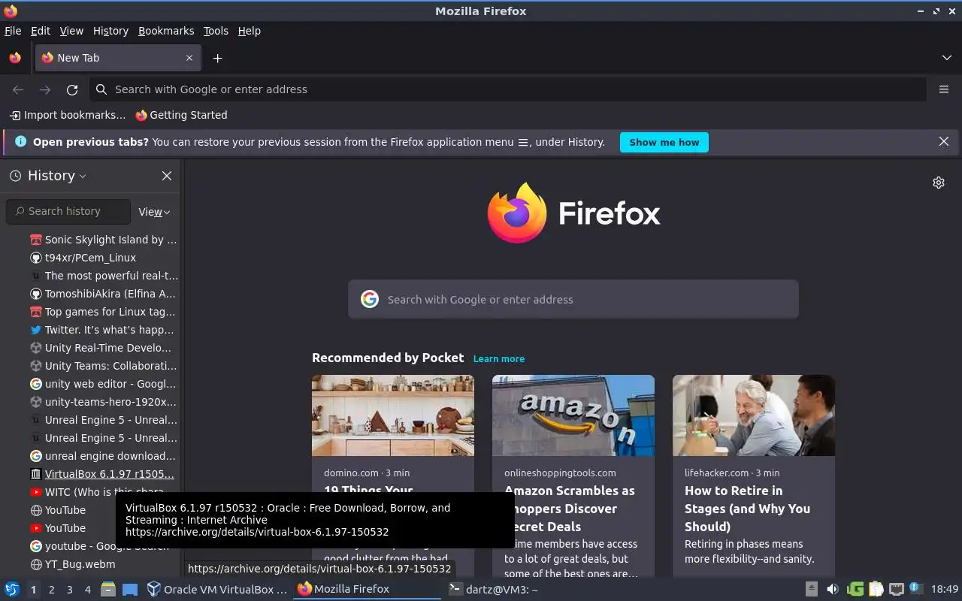Click the show desktop taskbar icon

tap(130, 589)
